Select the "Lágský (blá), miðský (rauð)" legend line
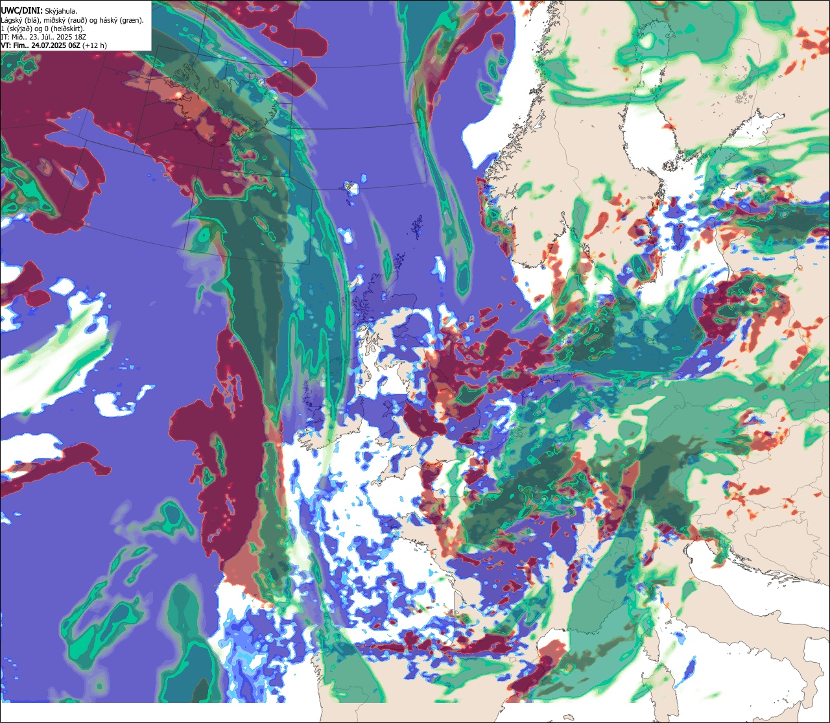This screenshot has width=830, height=723. point(72,19)
